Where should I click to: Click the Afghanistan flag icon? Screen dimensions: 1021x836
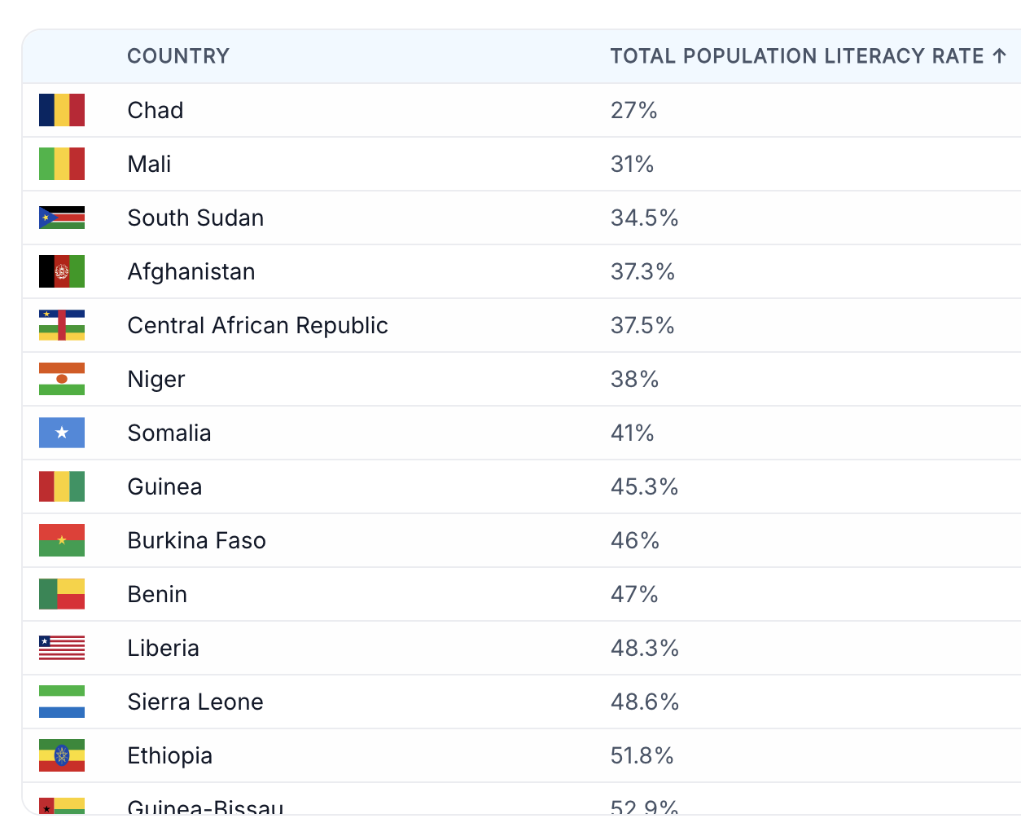coord(62,271)
